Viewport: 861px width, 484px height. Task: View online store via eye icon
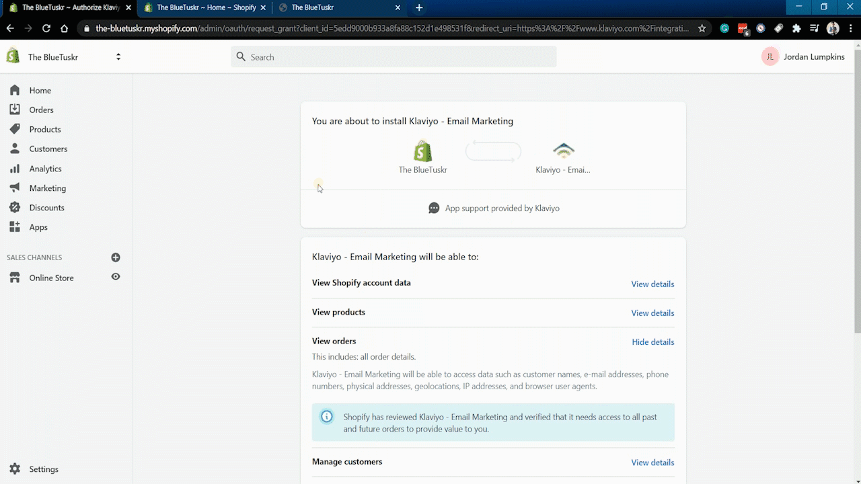[x=116, y=277]
